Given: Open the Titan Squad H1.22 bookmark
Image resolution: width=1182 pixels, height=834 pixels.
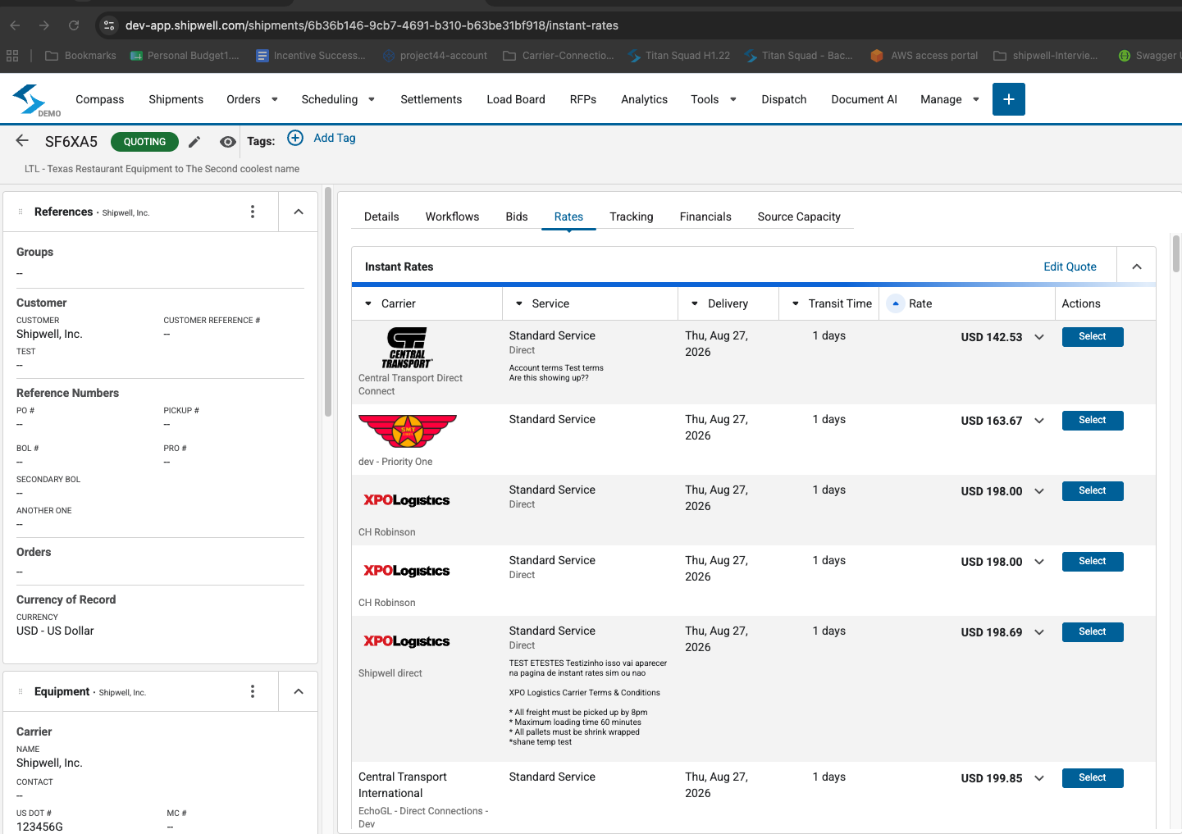Looking at the screenshot, I should point(678,56).
